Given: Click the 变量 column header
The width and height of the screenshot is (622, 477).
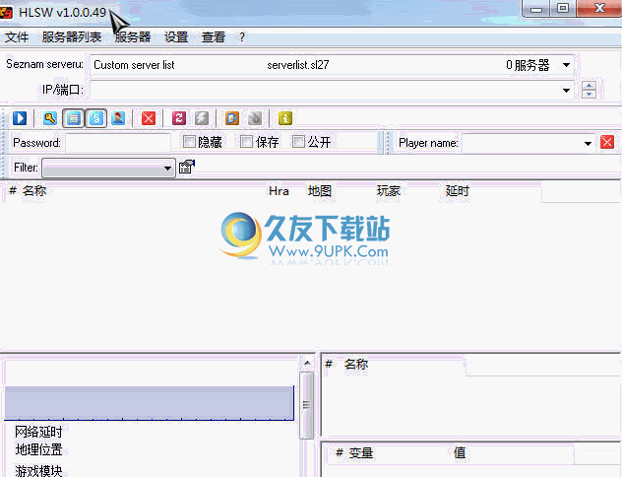Looking at the screenshot, I should [x=360, y=452].
